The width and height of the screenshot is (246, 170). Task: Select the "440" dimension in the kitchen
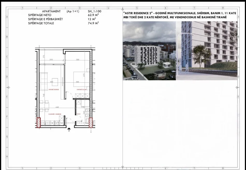tap(57, 107)
